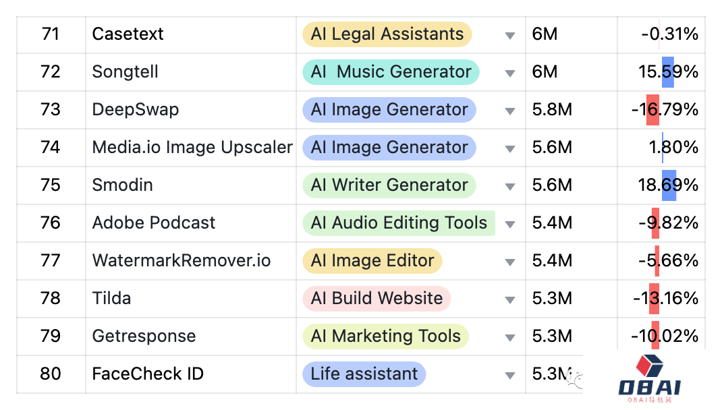
Task: Select the Songtell name cell
Action: 191,72
